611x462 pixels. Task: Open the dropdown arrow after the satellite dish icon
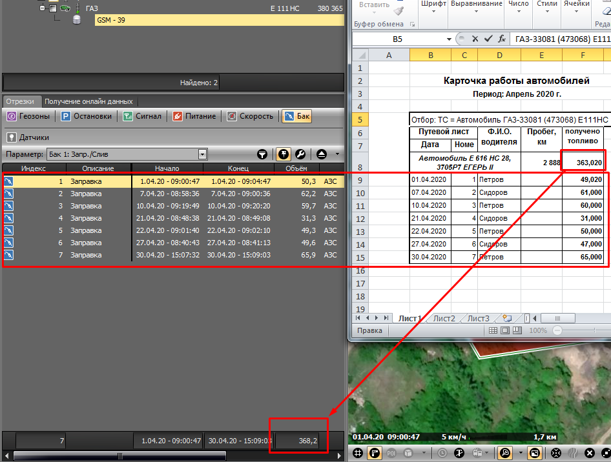pyautogui.click(x=521, y=453)
